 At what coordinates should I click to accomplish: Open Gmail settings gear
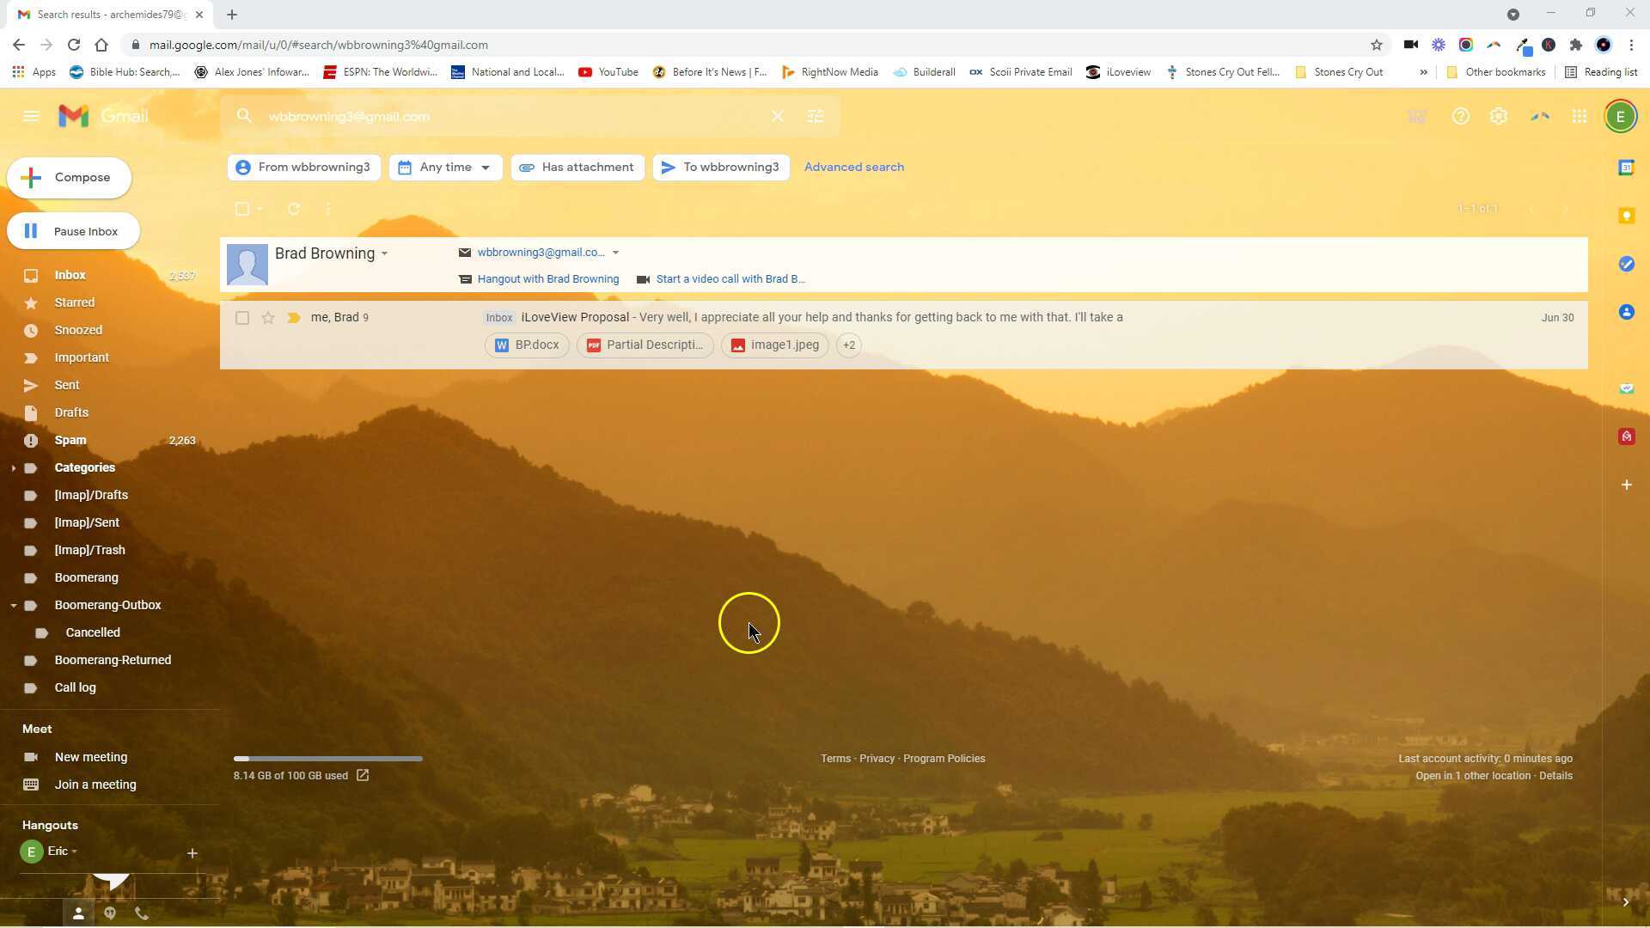pos(1499,116)
